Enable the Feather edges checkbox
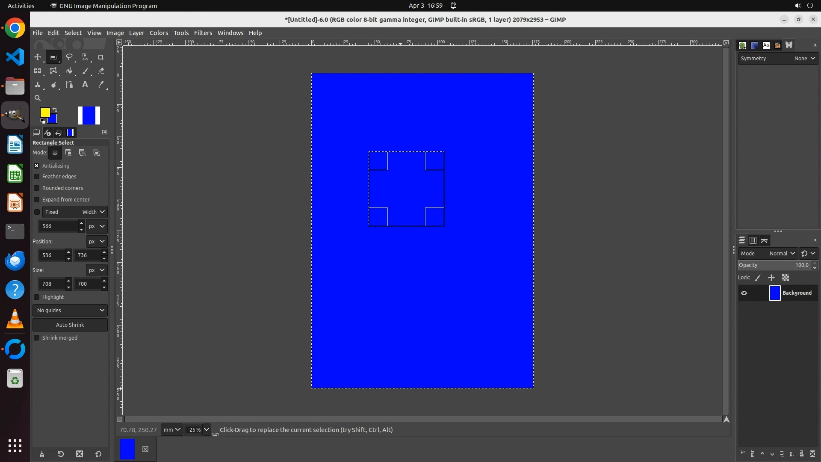 pyautogui.click(x=37, y=177)
